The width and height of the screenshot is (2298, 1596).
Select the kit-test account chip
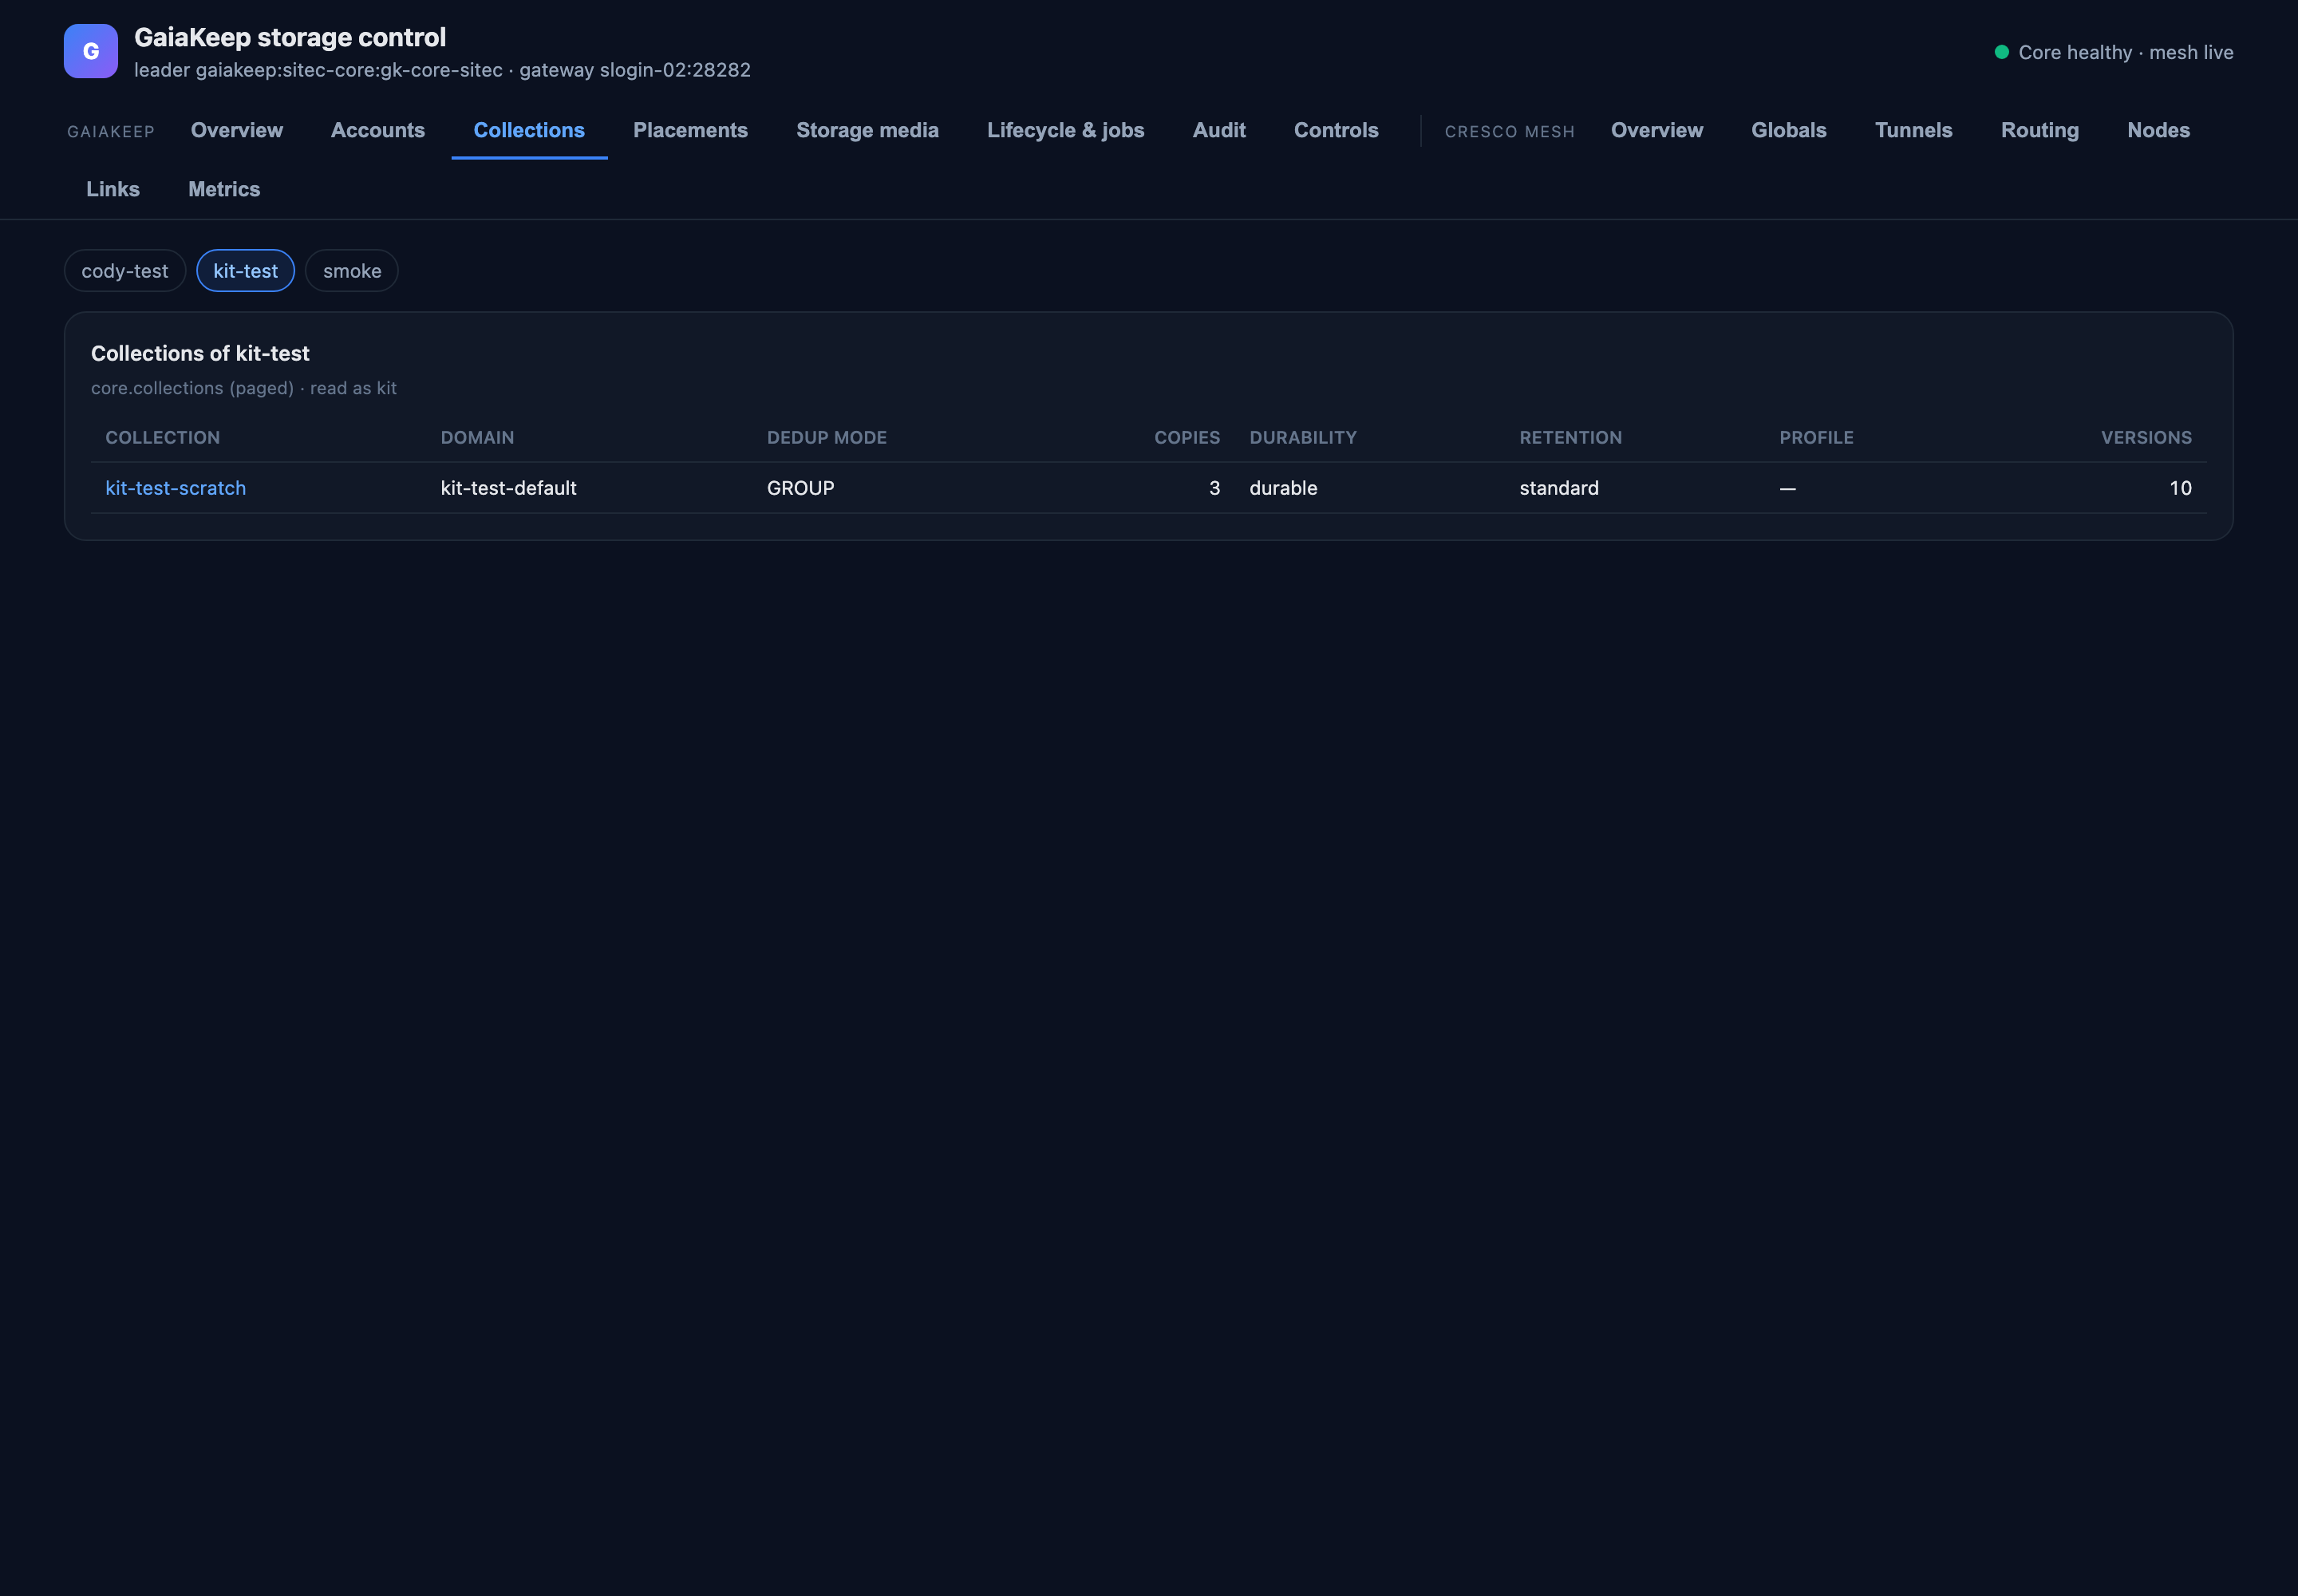click(245, 271)
